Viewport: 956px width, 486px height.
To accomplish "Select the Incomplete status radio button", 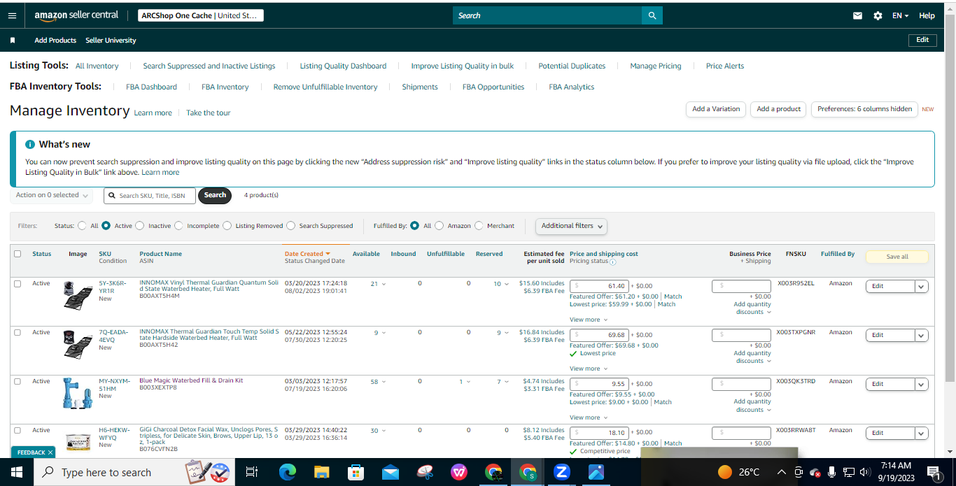I will pyautogui.click(x=178, y=226).
